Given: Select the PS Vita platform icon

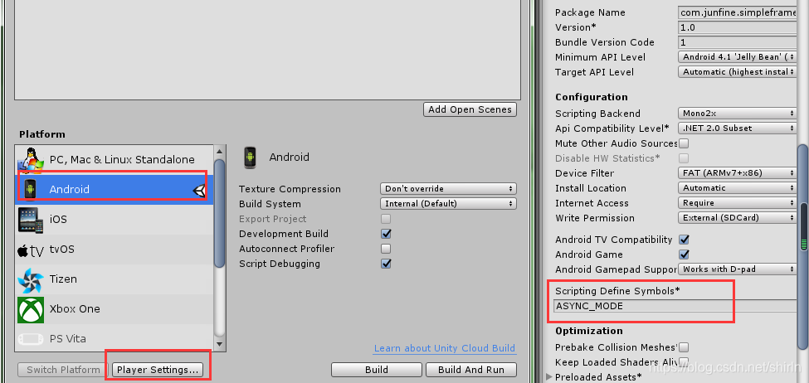Looking at the screenshot, I should pos(31,339).
